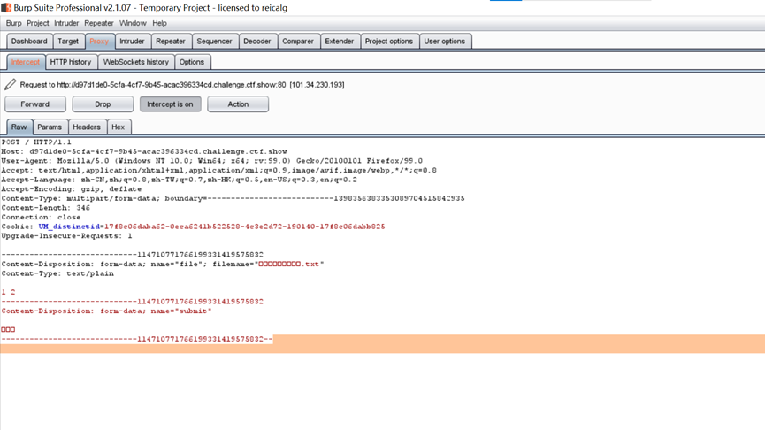Viewport: 765px width, 430px height.
Task: Forward the intercepted request
Action: 35,104
